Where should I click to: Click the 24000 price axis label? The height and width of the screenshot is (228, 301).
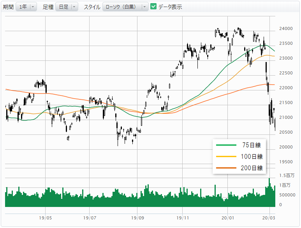tap(286, 28)
